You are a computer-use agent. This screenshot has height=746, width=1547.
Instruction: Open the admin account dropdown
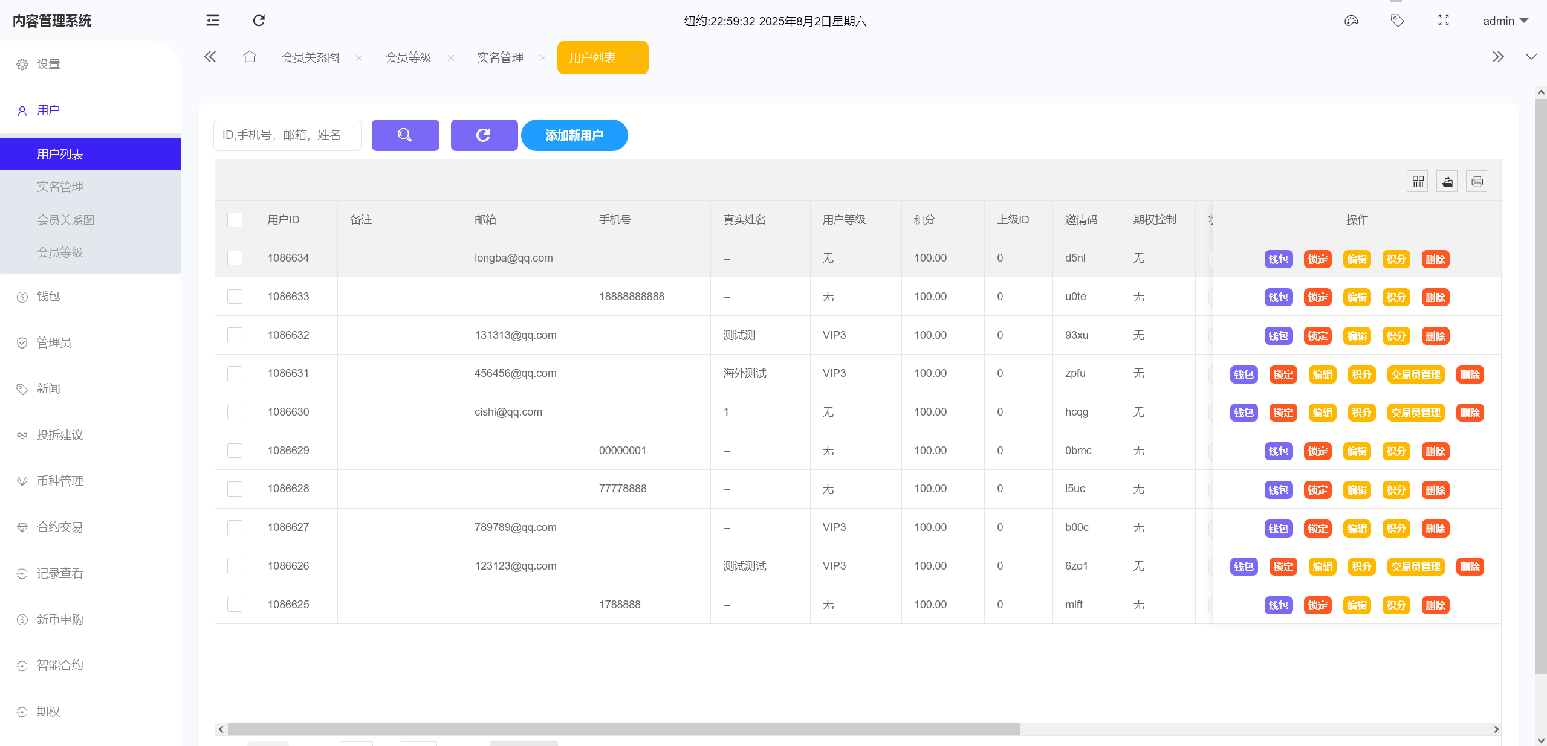coord(1505,21)
